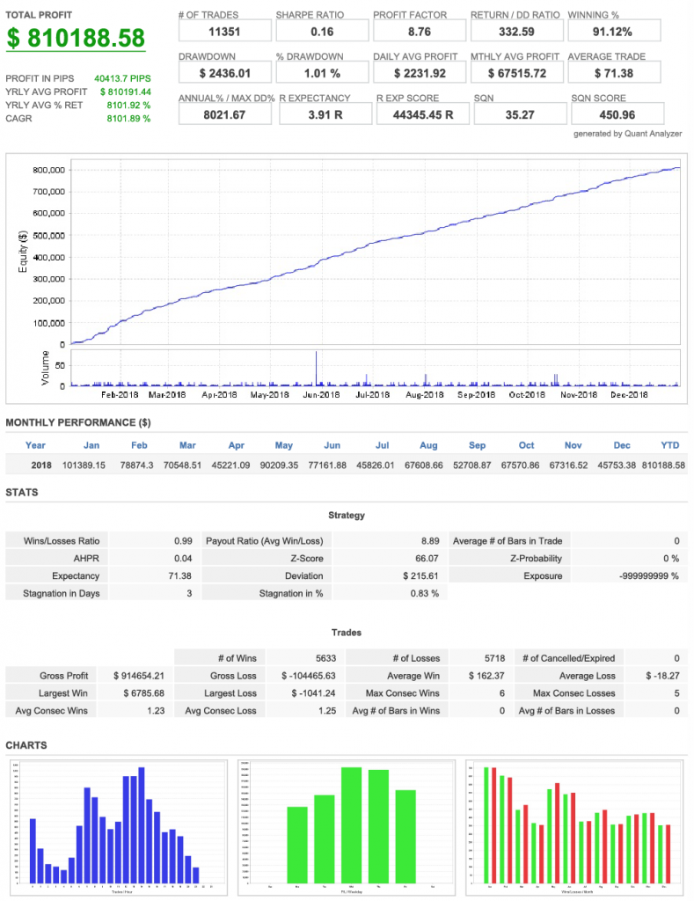Select the May monthly profit cell 90209.35
The height and width of the screenshot is (901, 694).
(284, 465)
